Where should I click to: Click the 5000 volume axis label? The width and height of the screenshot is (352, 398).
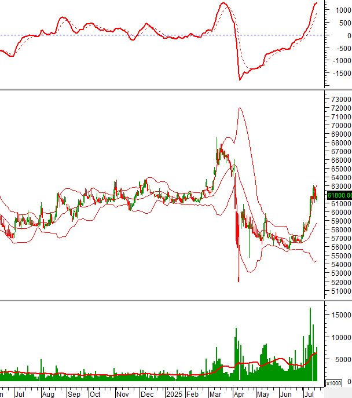tap(343, 360)
